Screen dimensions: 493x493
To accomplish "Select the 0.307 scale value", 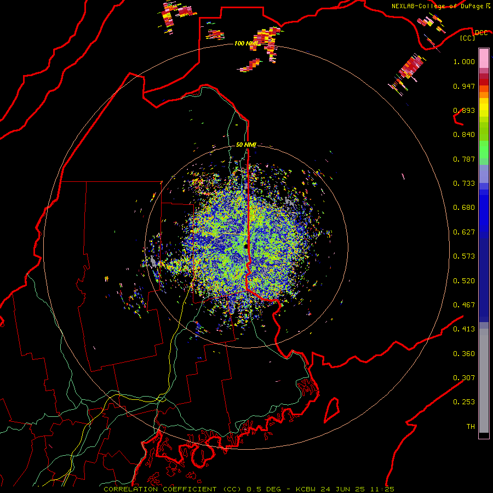I will tap(464, 378).
